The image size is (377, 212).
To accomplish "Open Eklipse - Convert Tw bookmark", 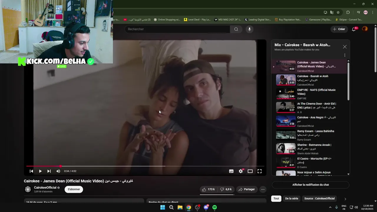I will pos(349,20).
